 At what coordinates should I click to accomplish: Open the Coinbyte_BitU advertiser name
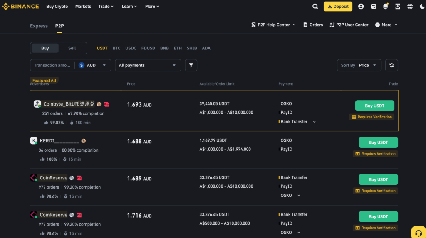click(69, 104)
